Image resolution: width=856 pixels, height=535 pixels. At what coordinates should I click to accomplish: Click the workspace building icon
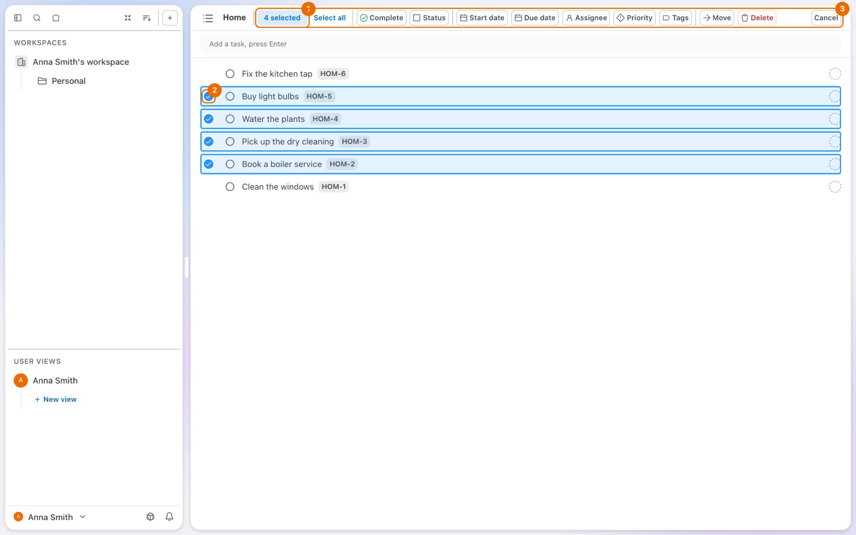pyautogui.click(x=21, y=62)
